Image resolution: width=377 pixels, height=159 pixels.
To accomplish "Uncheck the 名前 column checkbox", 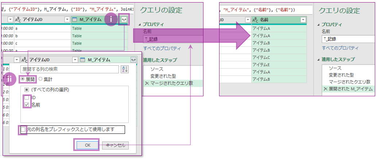I will pyautogui.click(x=27, y=105).
